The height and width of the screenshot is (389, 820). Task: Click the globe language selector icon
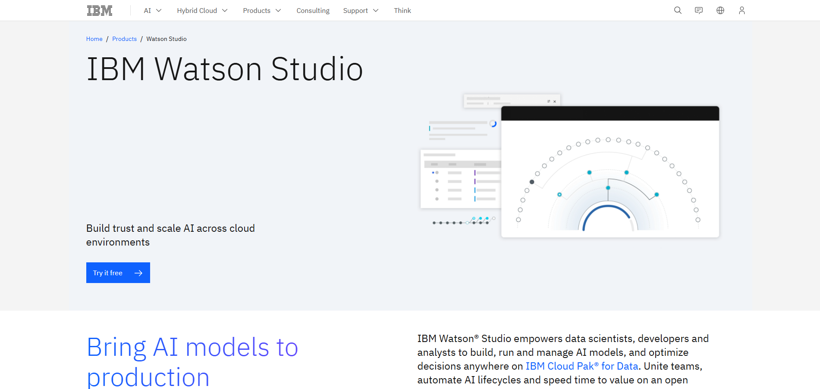[720, 10]
